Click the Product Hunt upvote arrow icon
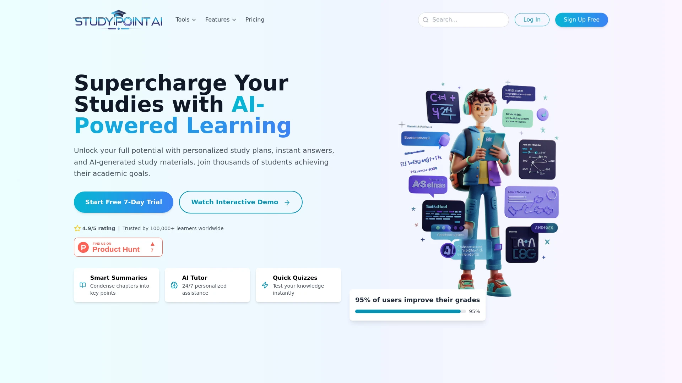The image size is (682, 383). [152, 244]
